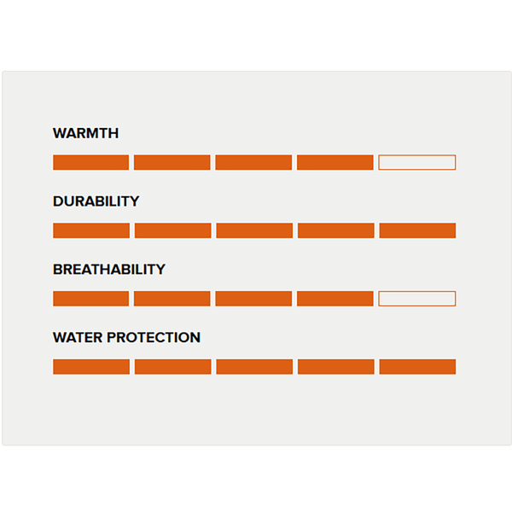Click the third Warmth rating segment

coord(253,162)
